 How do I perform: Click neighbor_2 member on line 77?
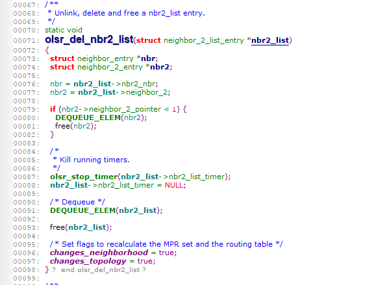click(x=147, y=92)
